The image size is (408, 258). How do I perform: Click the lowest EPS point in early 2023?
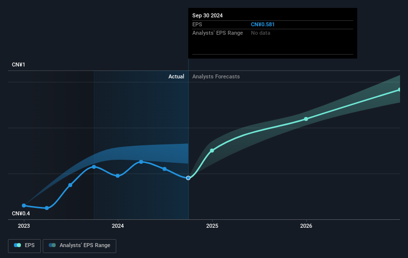[x=47, y=208]
